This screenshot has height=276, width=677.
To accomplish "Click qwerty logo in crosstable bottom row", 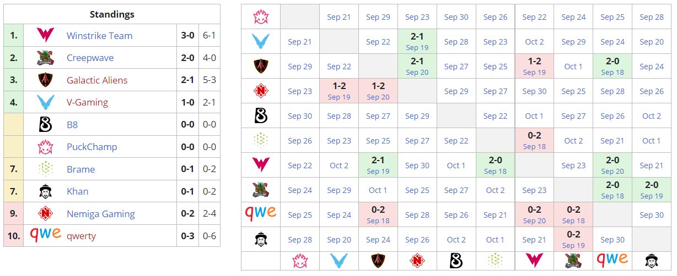I will [x=612, y=260].
